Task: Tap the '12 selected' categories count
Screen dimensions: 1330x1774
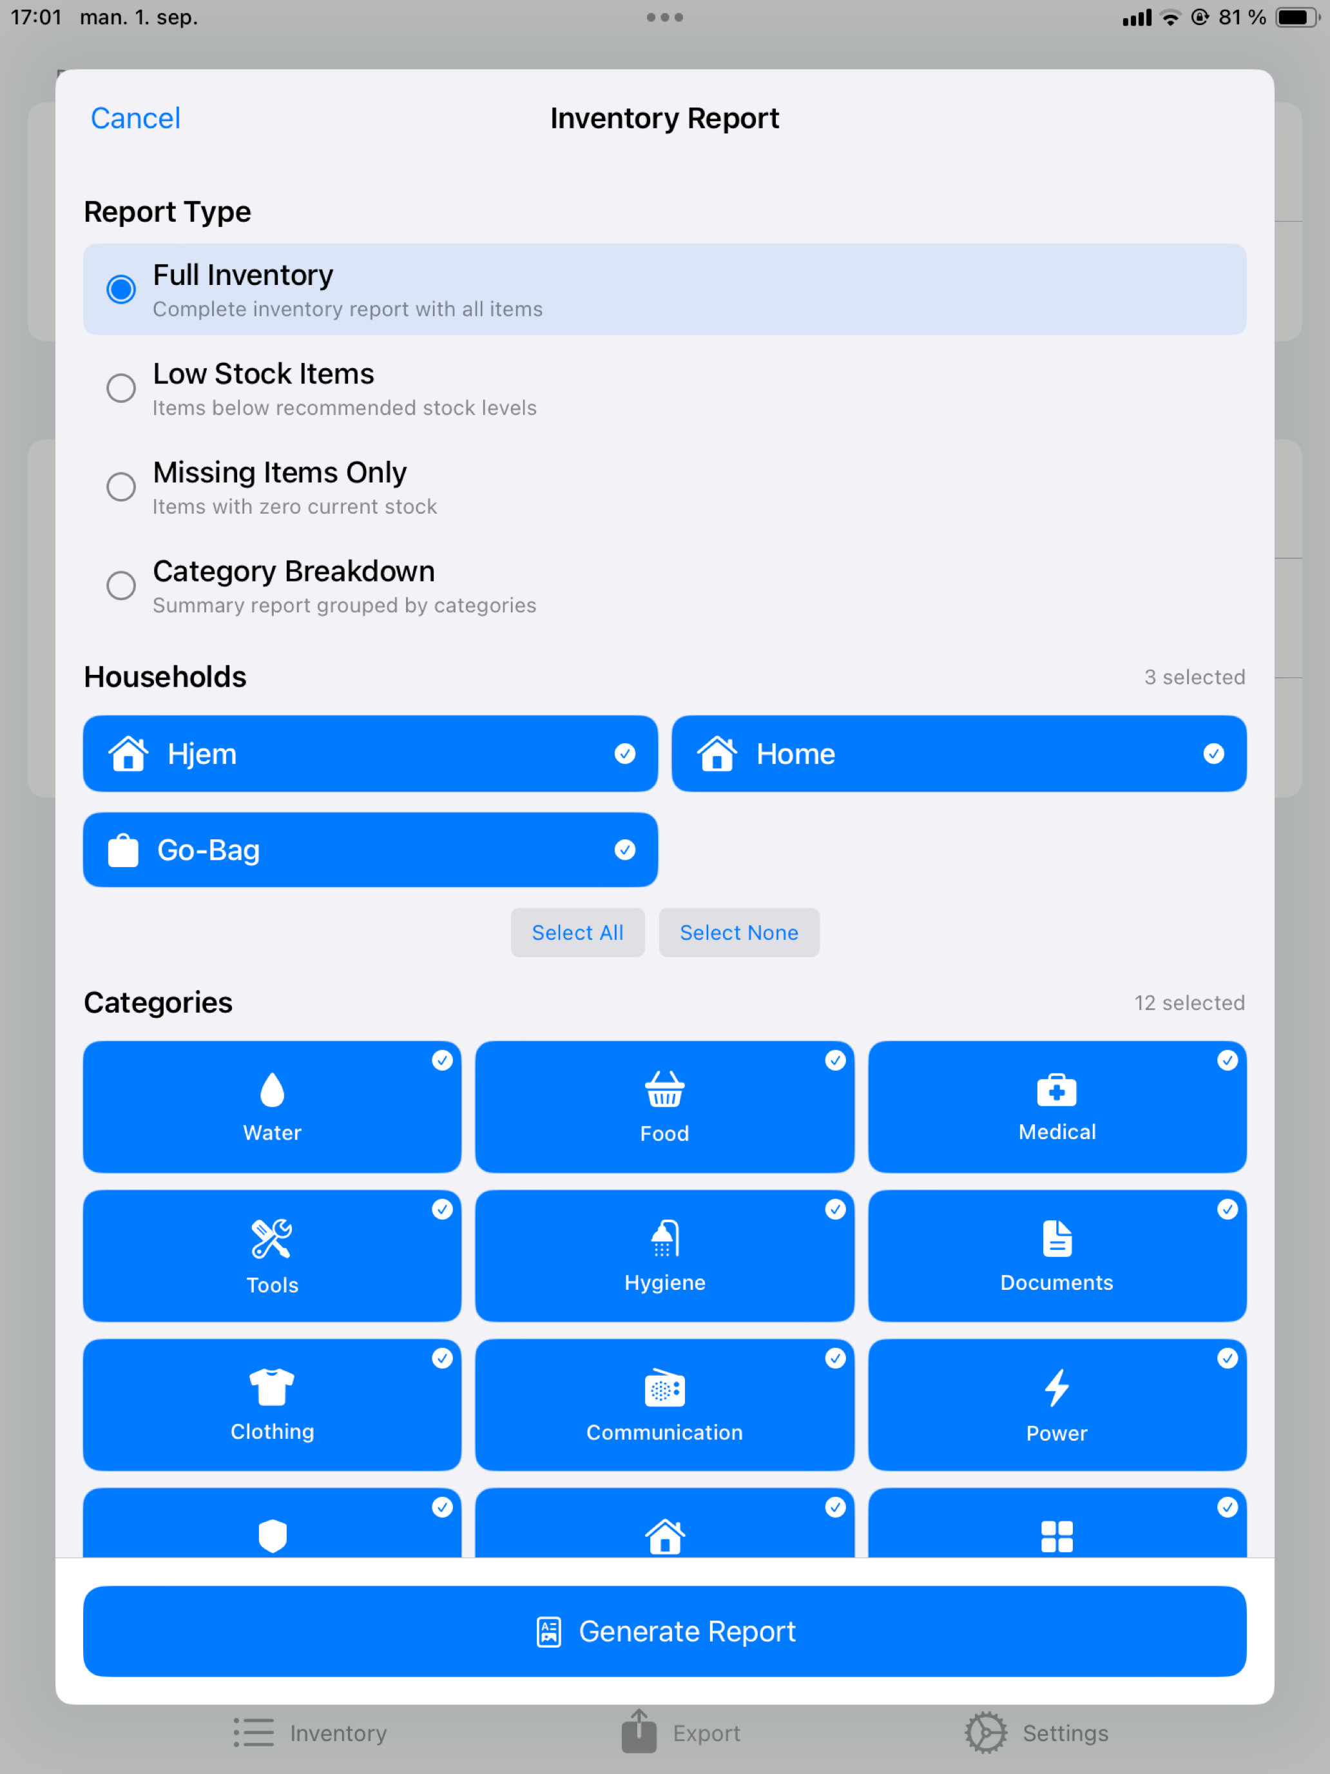Action: pos(1189,1002)
